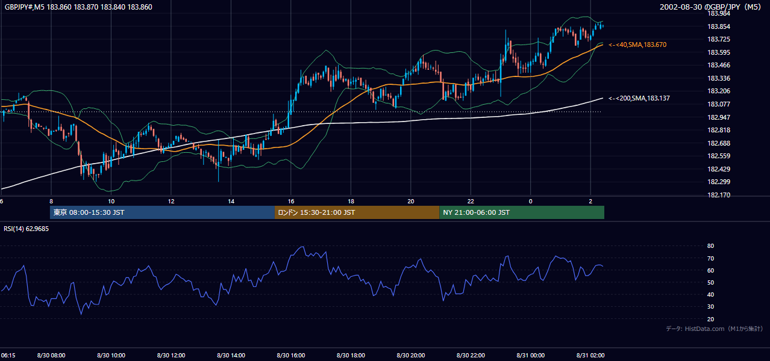Click hour tick 18 under the price chart

pyautogui.click(x=351, y=201)
